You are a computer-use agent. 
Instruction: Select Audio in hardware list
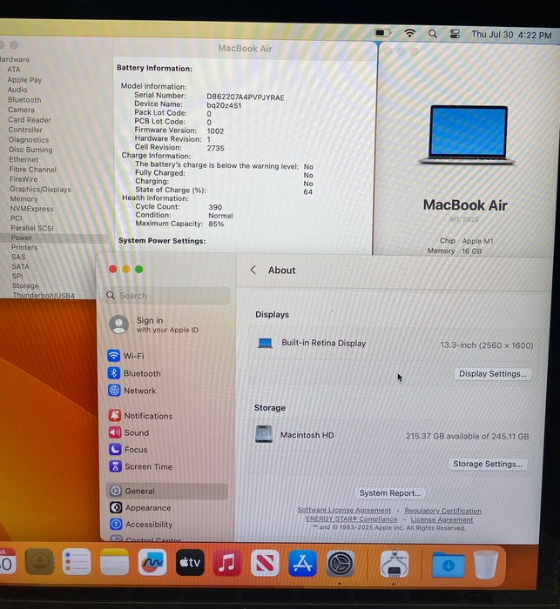(17, 90)
